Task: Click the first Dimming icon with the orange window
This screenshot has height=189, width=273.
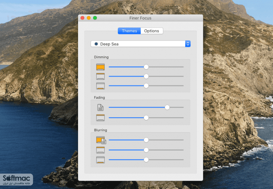Action: pos(100,67)
